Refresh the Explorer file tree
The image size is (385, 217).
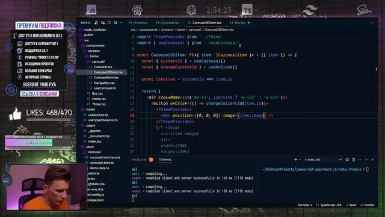109,23
